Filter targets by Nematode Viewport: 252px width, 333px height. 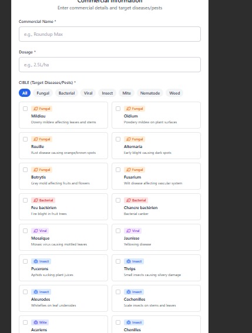point(150,93)
